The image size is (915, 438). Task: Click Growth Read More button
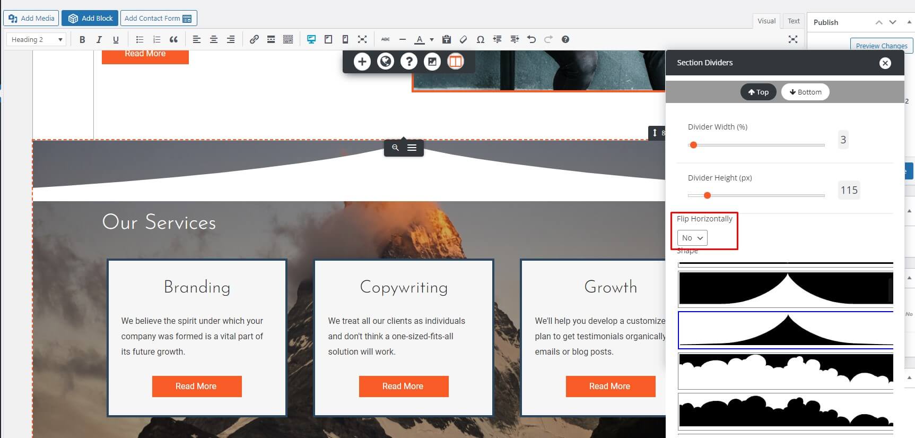click(611, 387)
